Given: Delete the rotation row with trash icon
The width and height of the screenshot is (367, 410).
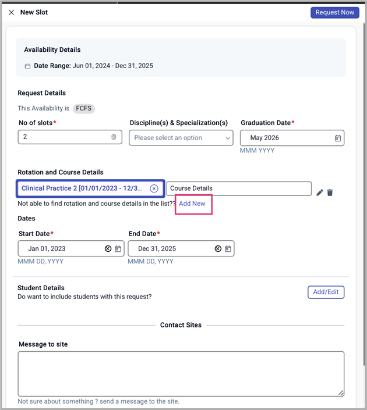Looking at the screenshot, I should (330, 192).
